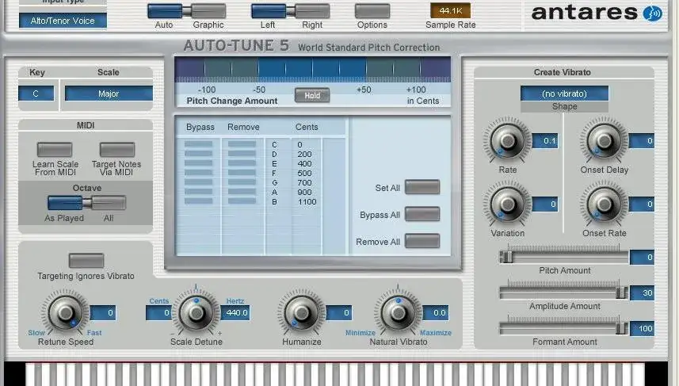Click the Antares logo icon
Viewport: 679px width, 386px height.
click(x=652, y=13)
